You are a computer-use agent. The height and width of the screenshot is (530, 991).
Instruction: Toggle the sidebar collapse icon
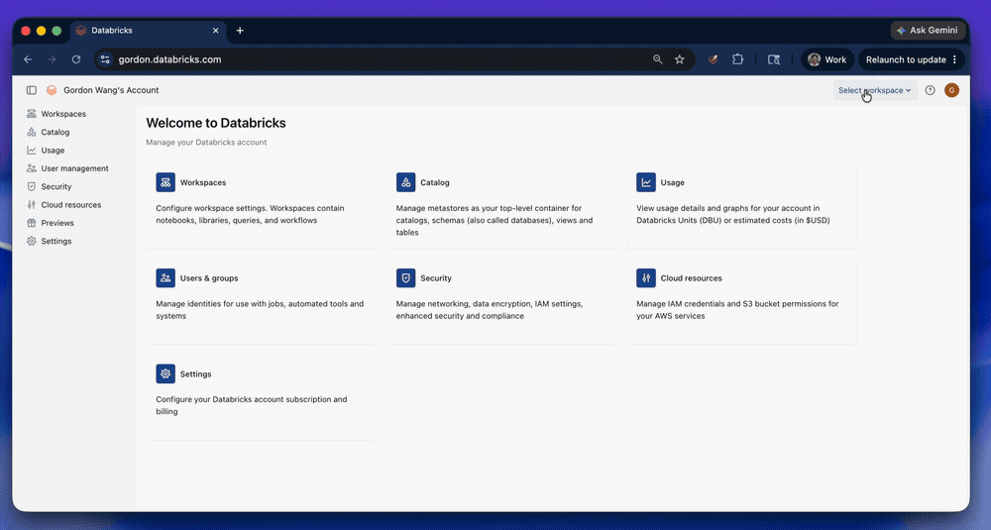(32, 90)
